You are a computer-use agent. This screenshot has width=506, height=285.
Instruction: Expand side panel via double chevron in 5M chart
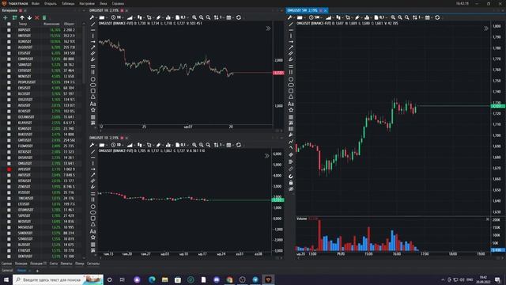(486, 28)
